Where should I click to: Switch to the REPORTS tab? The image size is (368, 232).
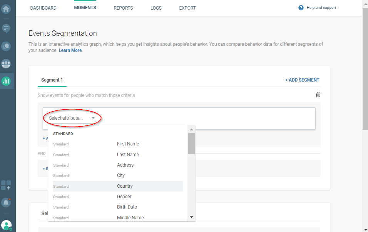[x=123, y=8]
